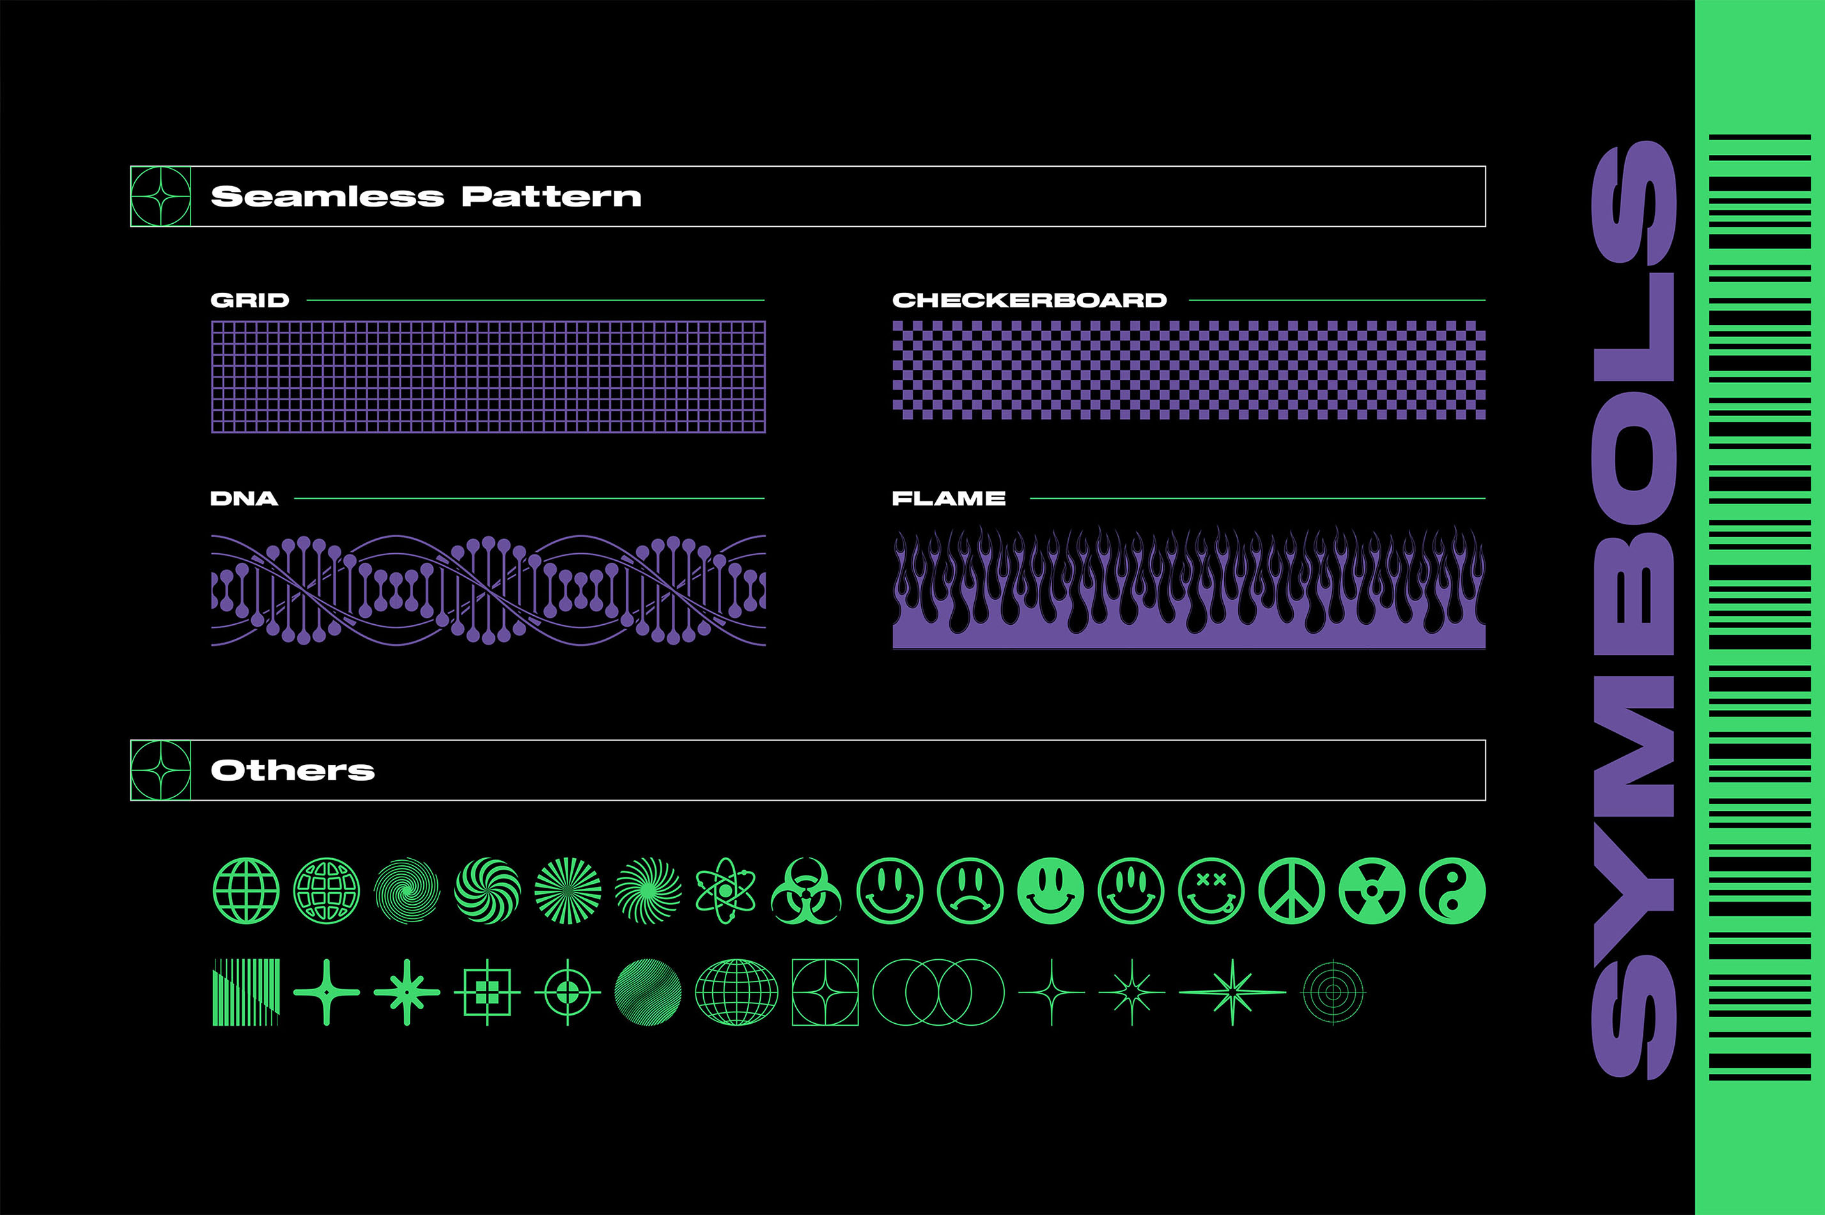The image size is (1825, 1215).
Task: Select the biohazard symbol
Action: tap(806, 890)
